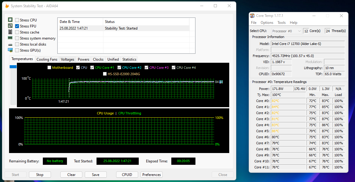Click the CPUID value 0x90672
Screen dimensions: 355x182
(x=281, y=74)
